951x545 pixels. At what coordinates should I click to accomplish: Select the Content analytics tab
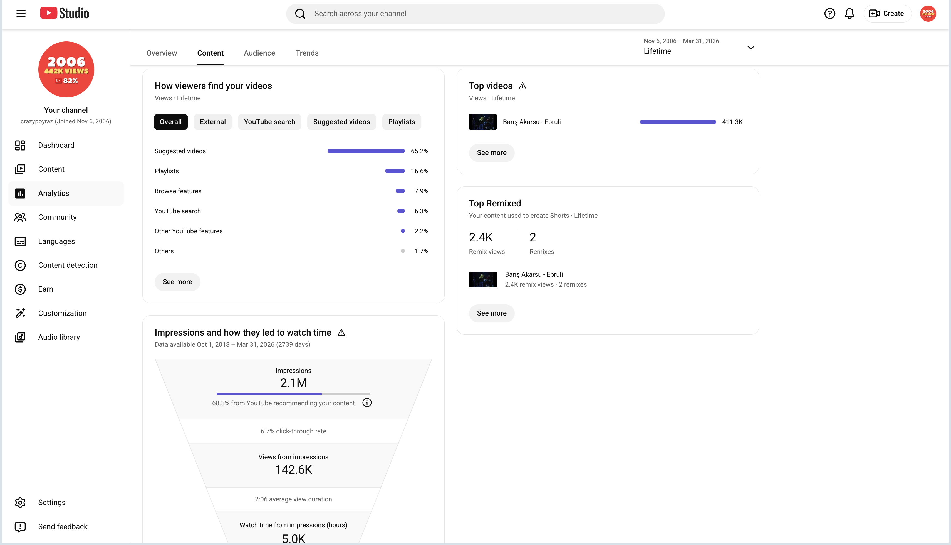coord(210,53)
